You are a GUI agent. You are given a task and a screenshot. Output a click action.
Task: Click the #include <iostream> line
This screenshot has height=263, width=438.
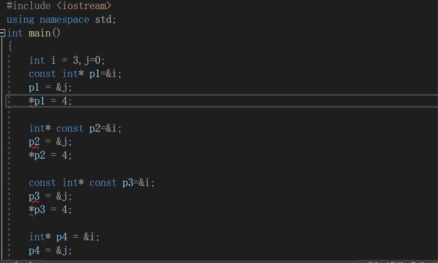[x=58, y=5]
